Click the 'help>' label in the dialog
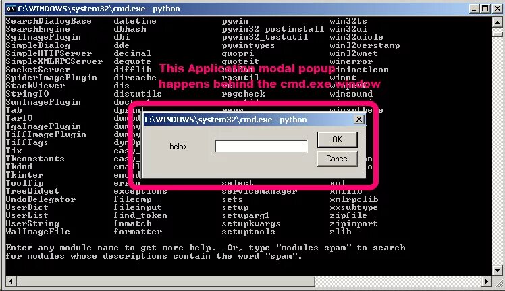This screenshot has height=291, width=505. 178,147
